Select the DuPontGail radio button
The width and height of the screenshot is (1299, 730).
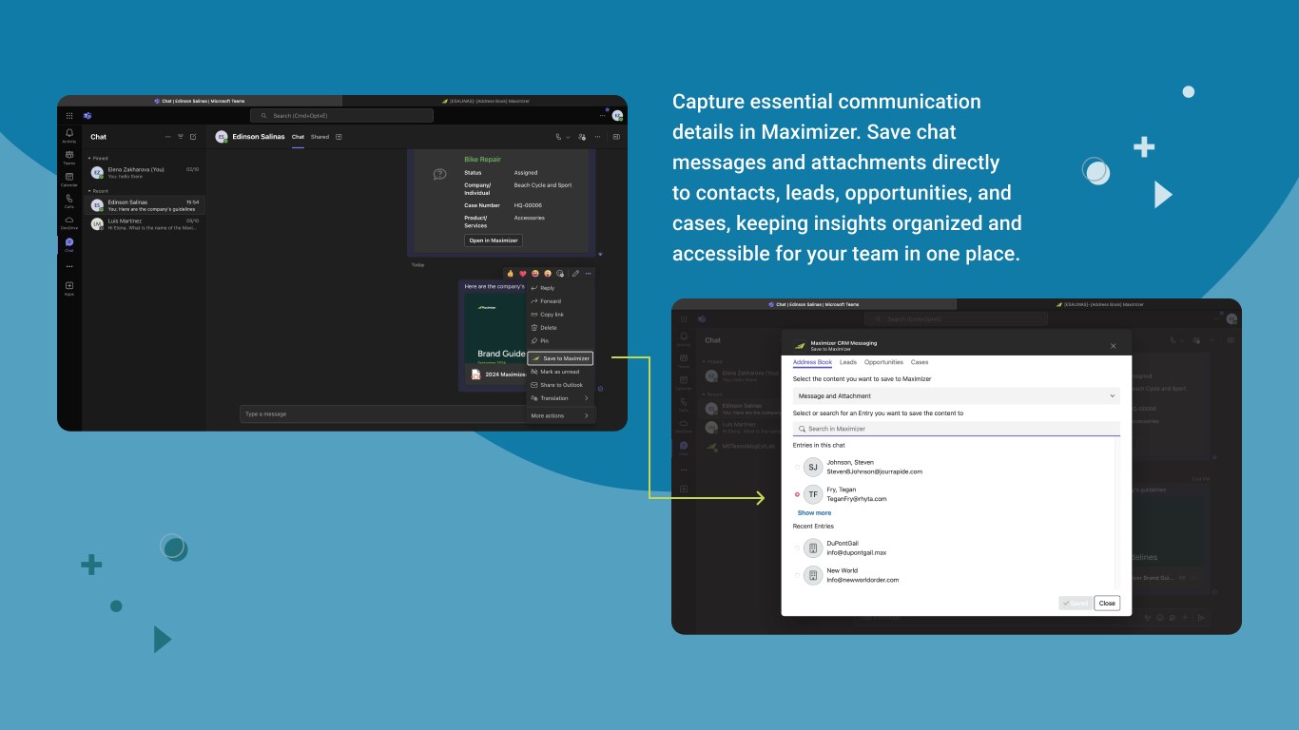point(797,548)
